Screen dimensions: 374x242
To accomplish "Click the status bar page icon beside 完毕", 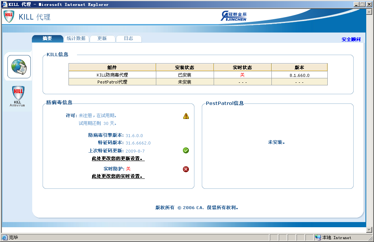I will [5, 238].
